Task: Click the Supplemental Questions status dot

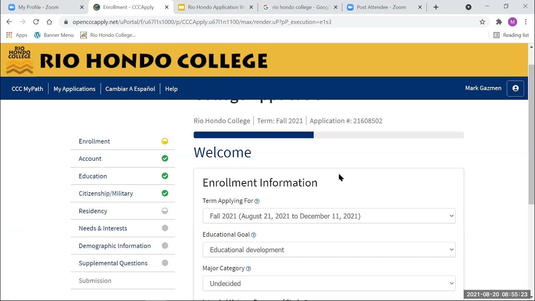Action: 165,263
